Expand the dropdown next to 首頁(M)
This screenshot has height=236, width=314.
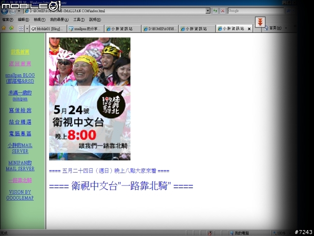click(286, 29)
